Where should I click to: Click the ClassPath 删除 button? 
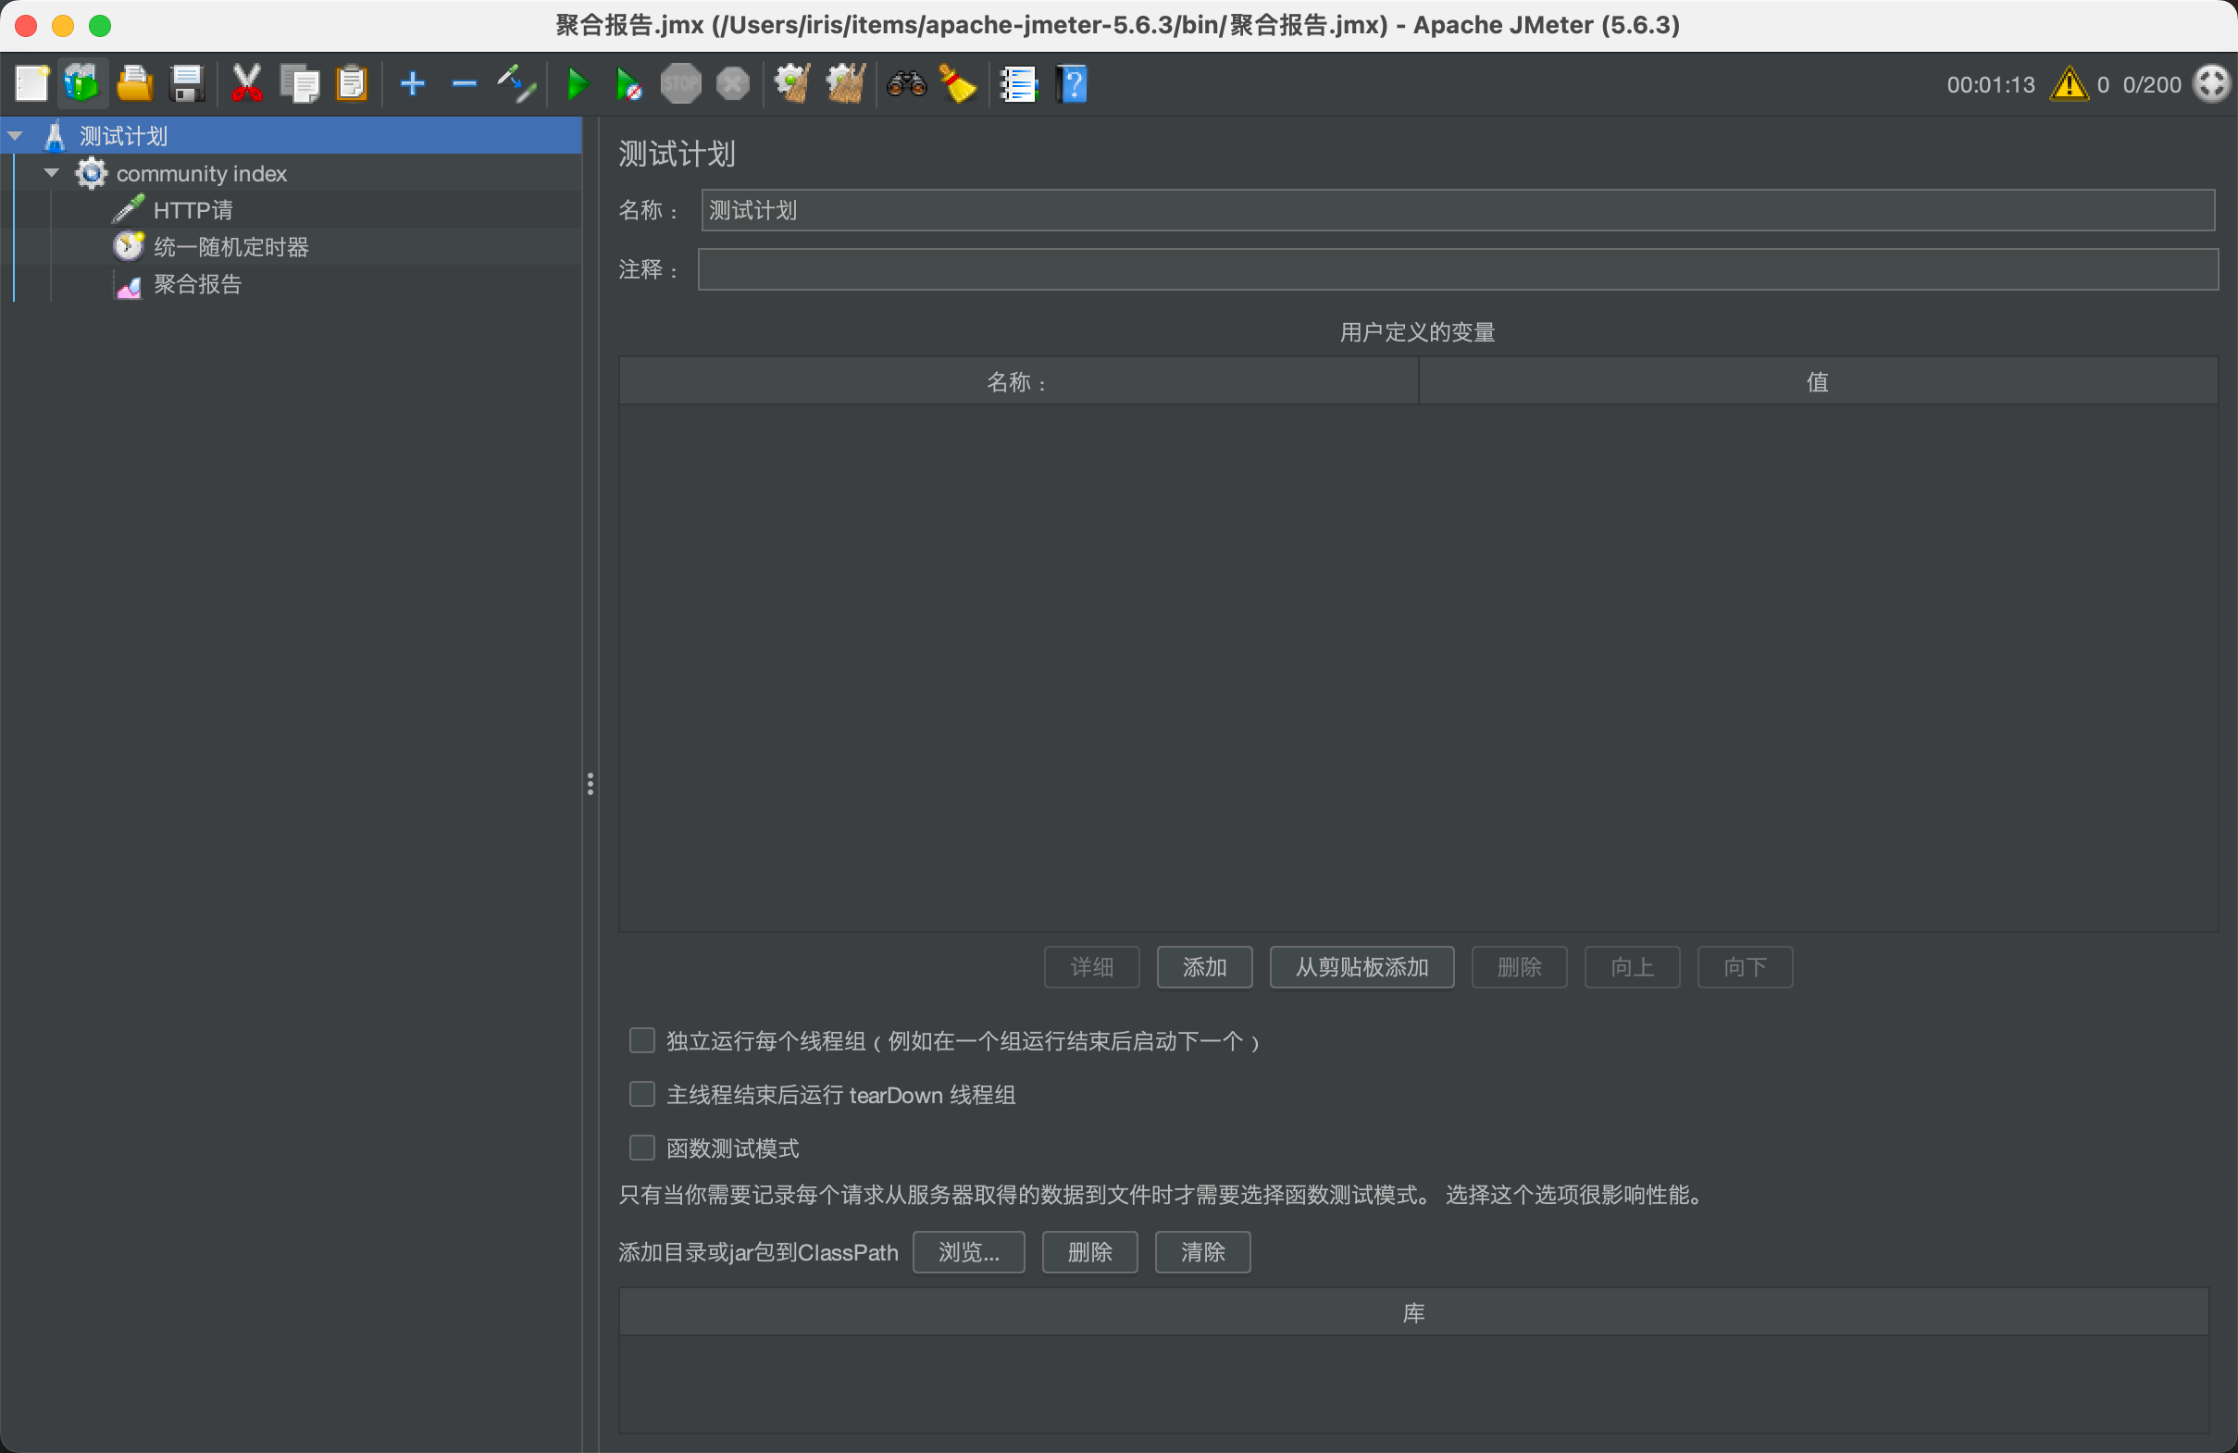(1090, 1252)
